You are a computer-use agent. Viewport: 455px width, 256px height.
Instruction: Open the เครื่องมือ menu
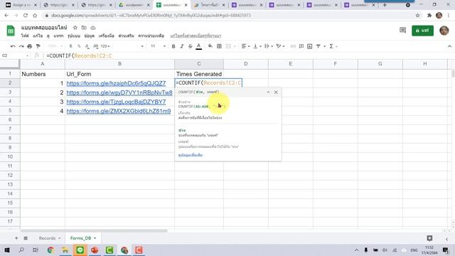point(106,36)
